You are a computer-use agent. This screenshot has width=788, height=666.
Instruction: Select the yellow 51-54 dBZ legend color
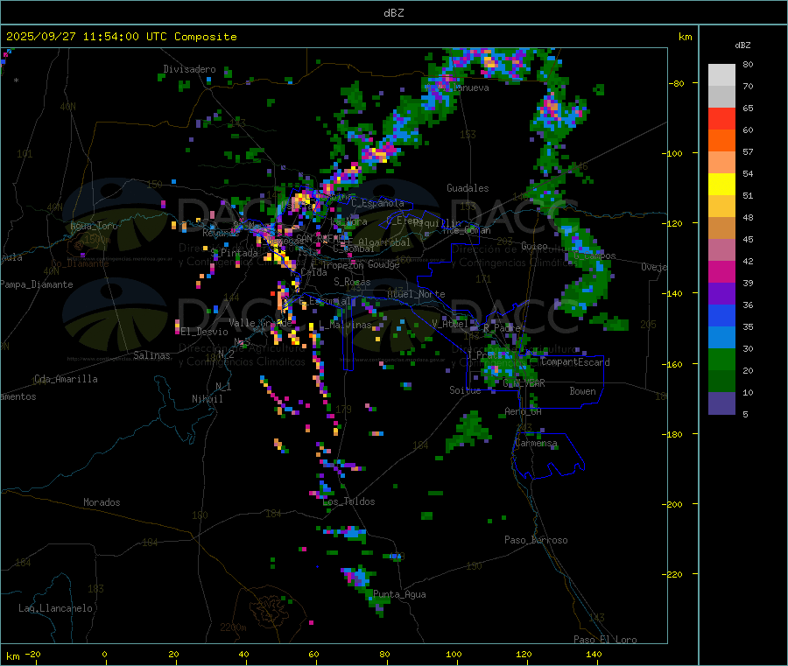pos(721,185)
